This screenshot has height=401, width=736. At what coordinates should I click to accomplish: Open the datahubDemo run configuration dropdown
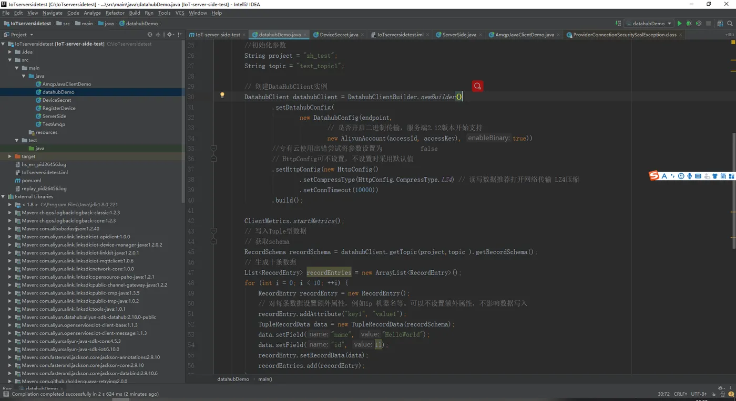click(649, 24)
